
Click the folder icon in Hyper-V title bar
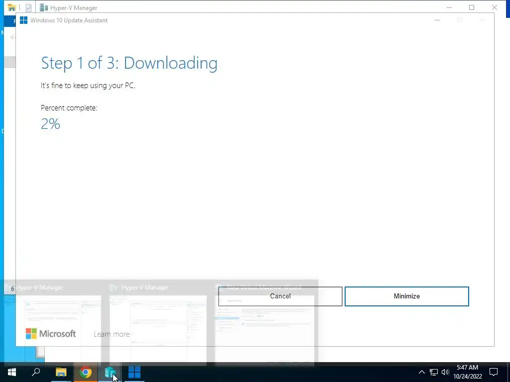pos(12,7)
